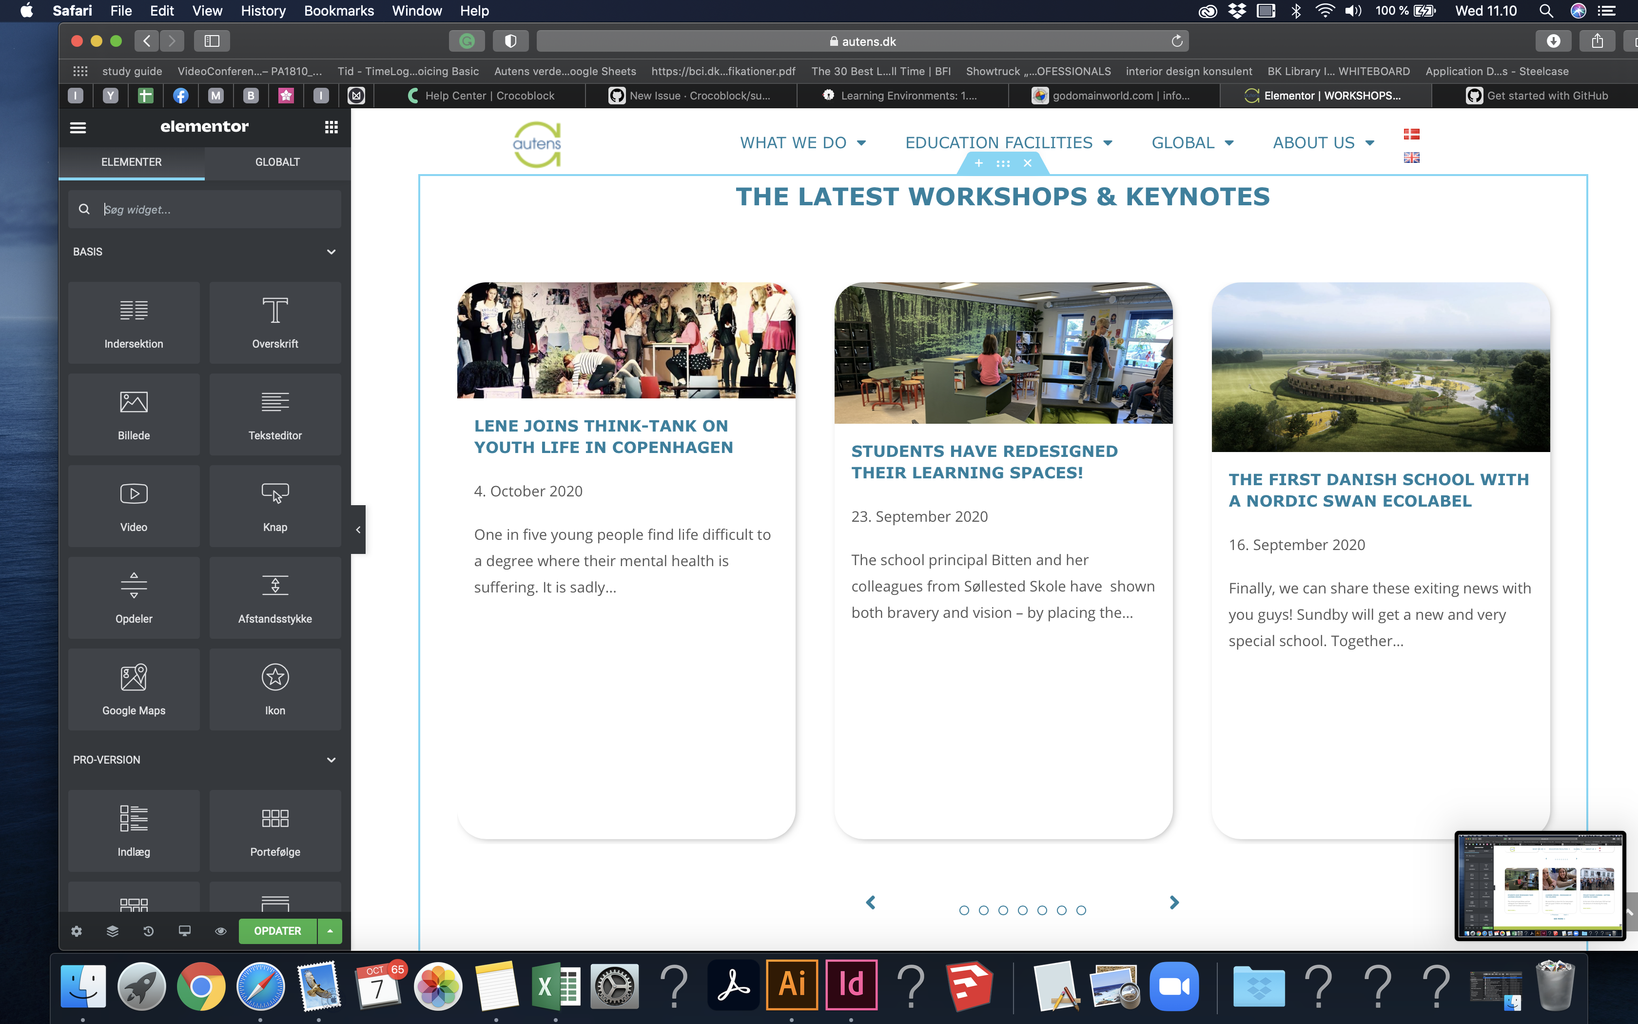This screenshot has width=1638, height=1024.
Task: Switch to the GLOBALT tab
Action: [x=277, y=162]
